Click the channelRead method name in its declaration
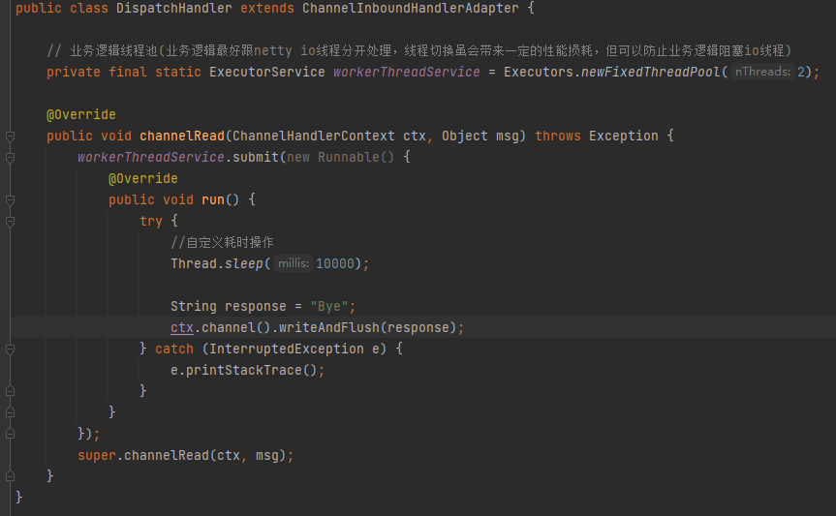836x516 pixels. point(182,136)
